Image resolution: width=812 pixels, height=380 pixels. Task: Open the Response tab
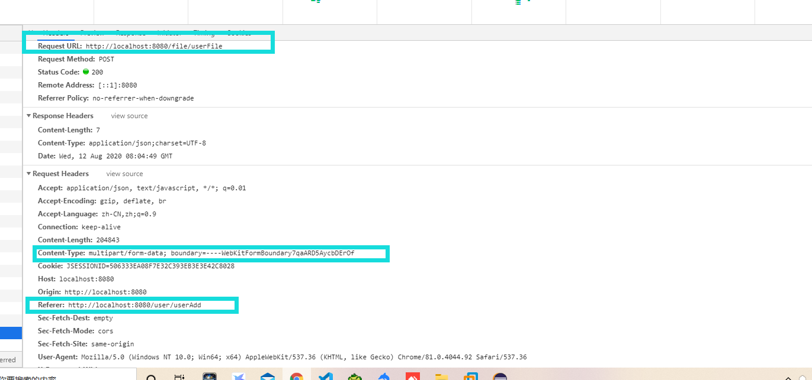click(130, 33)
